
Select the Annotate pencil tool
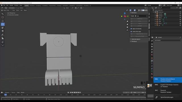point(3,35)
